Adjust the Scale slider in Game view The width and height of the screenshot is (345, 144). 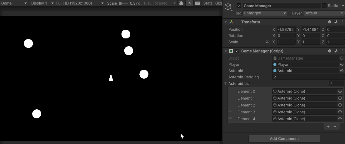click(123, 3)
